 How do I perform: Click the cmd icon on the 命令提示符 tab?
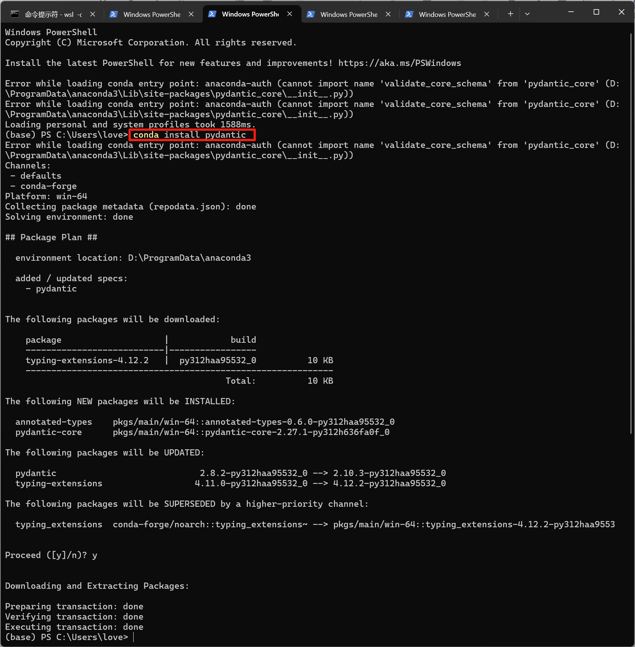15,14
